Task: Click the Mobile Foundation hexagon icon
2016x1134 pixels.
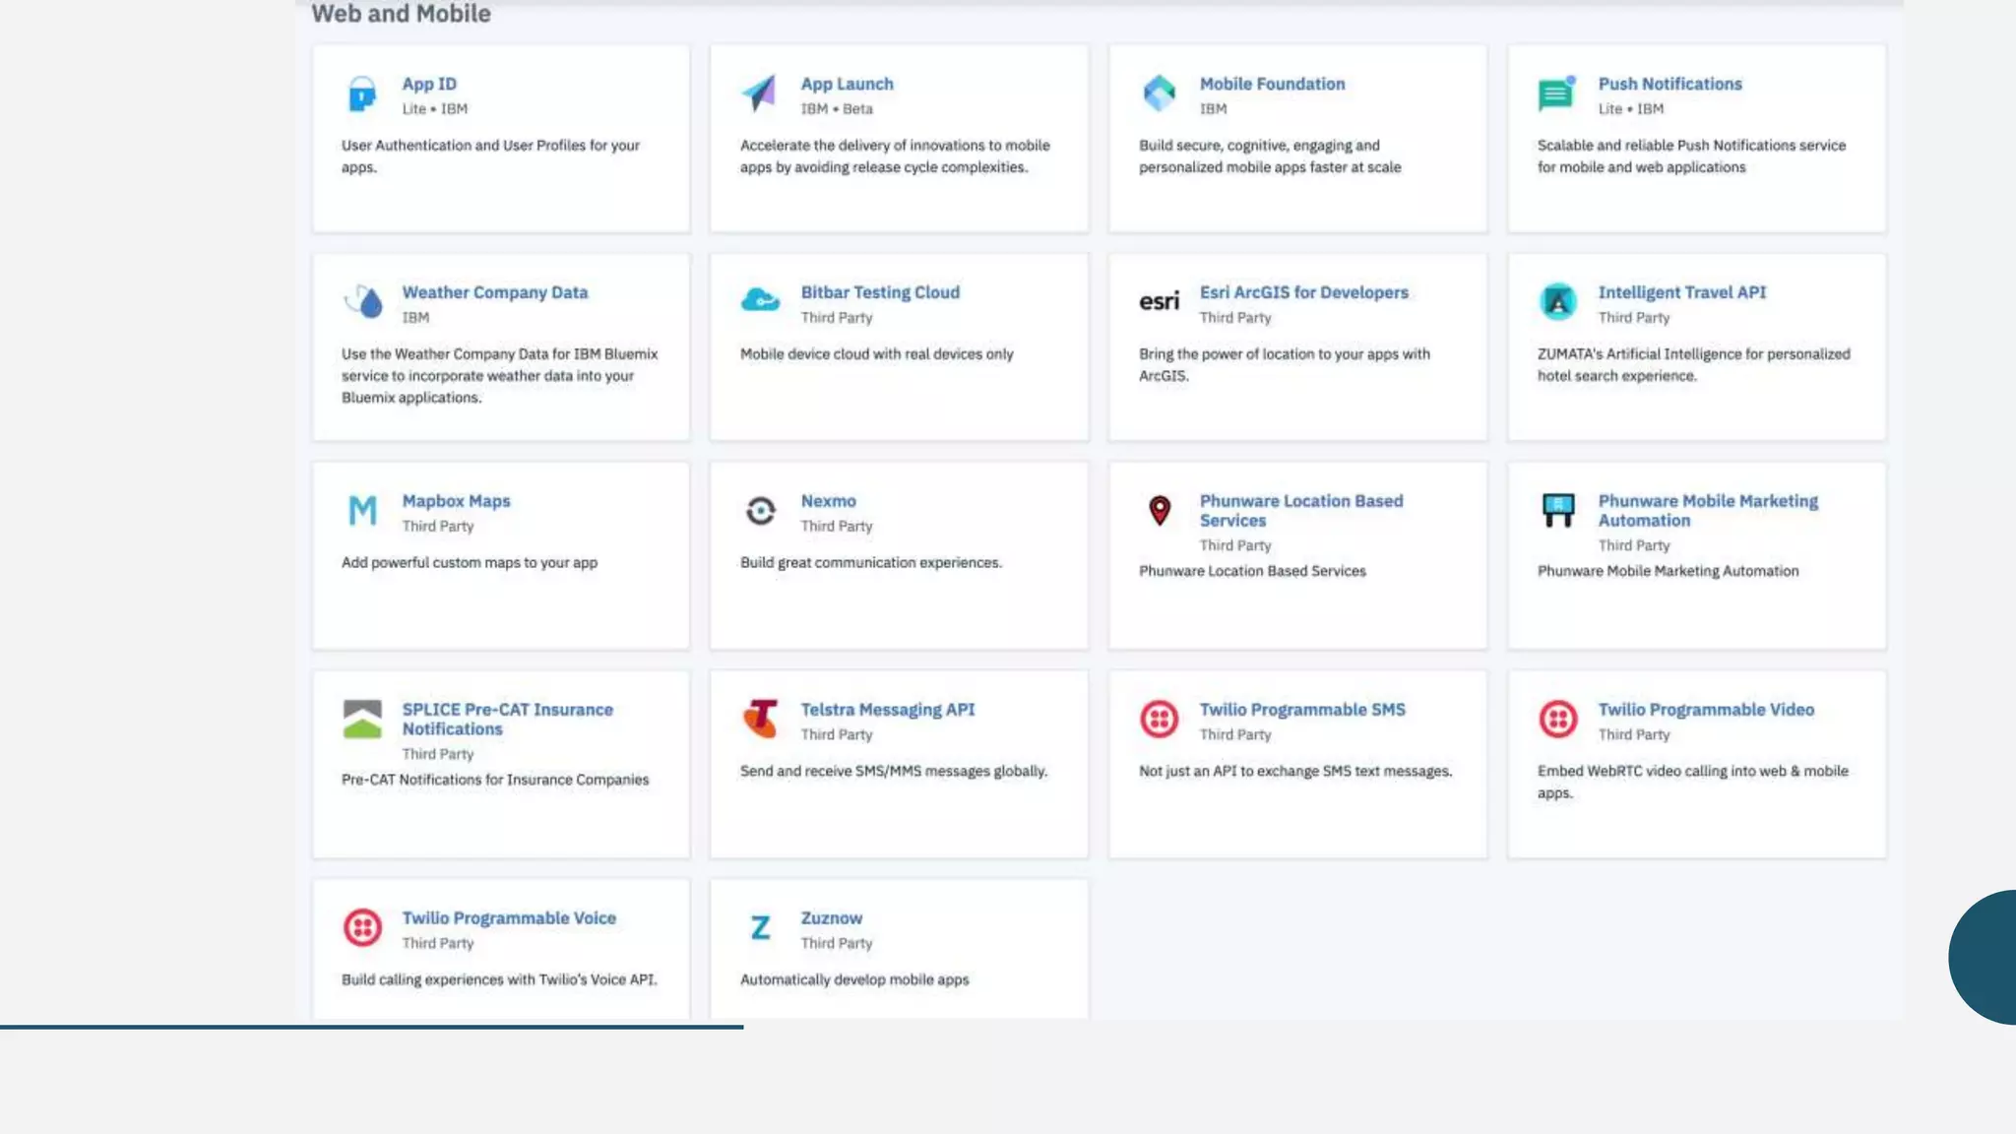Action: click(x=1159, y=94)
